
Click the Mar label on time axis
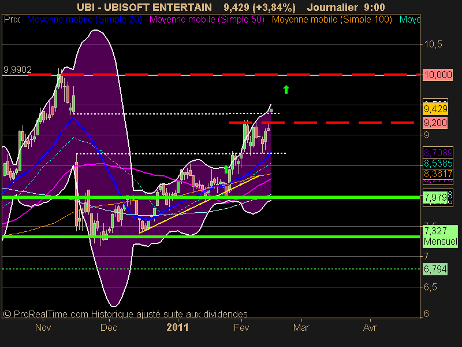pos(301,327)
